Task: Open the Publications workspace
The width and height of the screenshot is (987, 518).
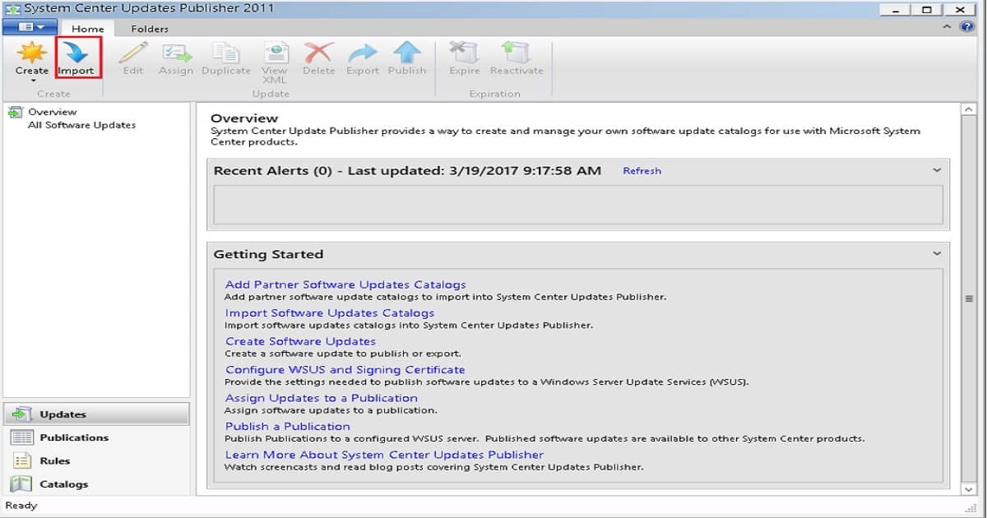Action: tap(96, 437)
